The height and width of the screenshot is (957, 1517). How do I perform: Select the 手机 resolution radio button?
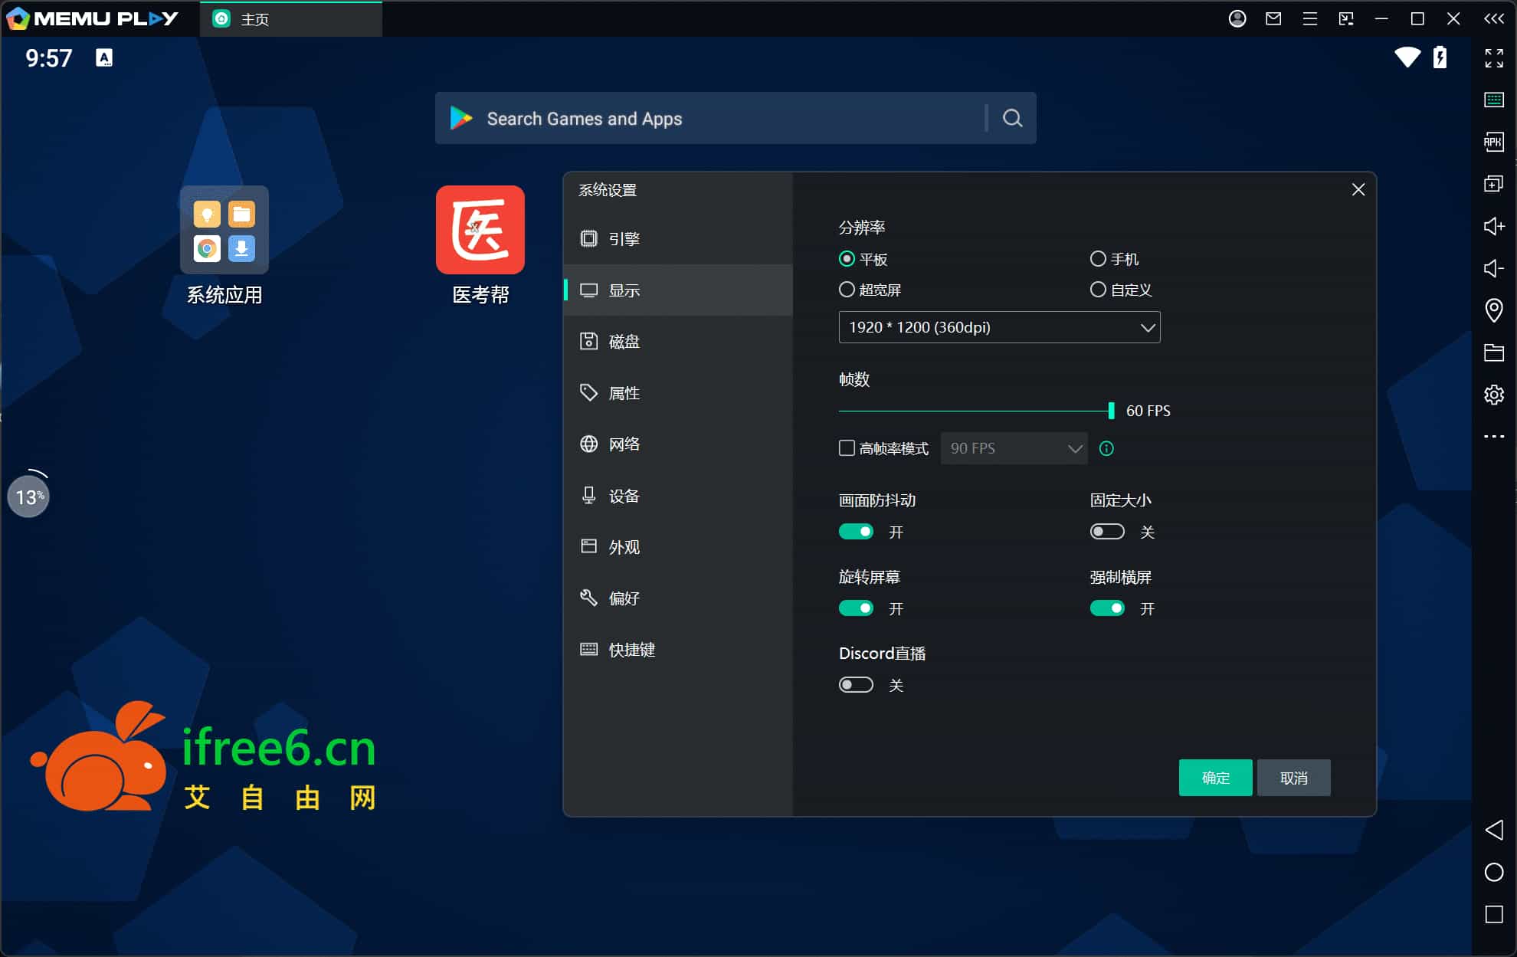pos(1098,259)
